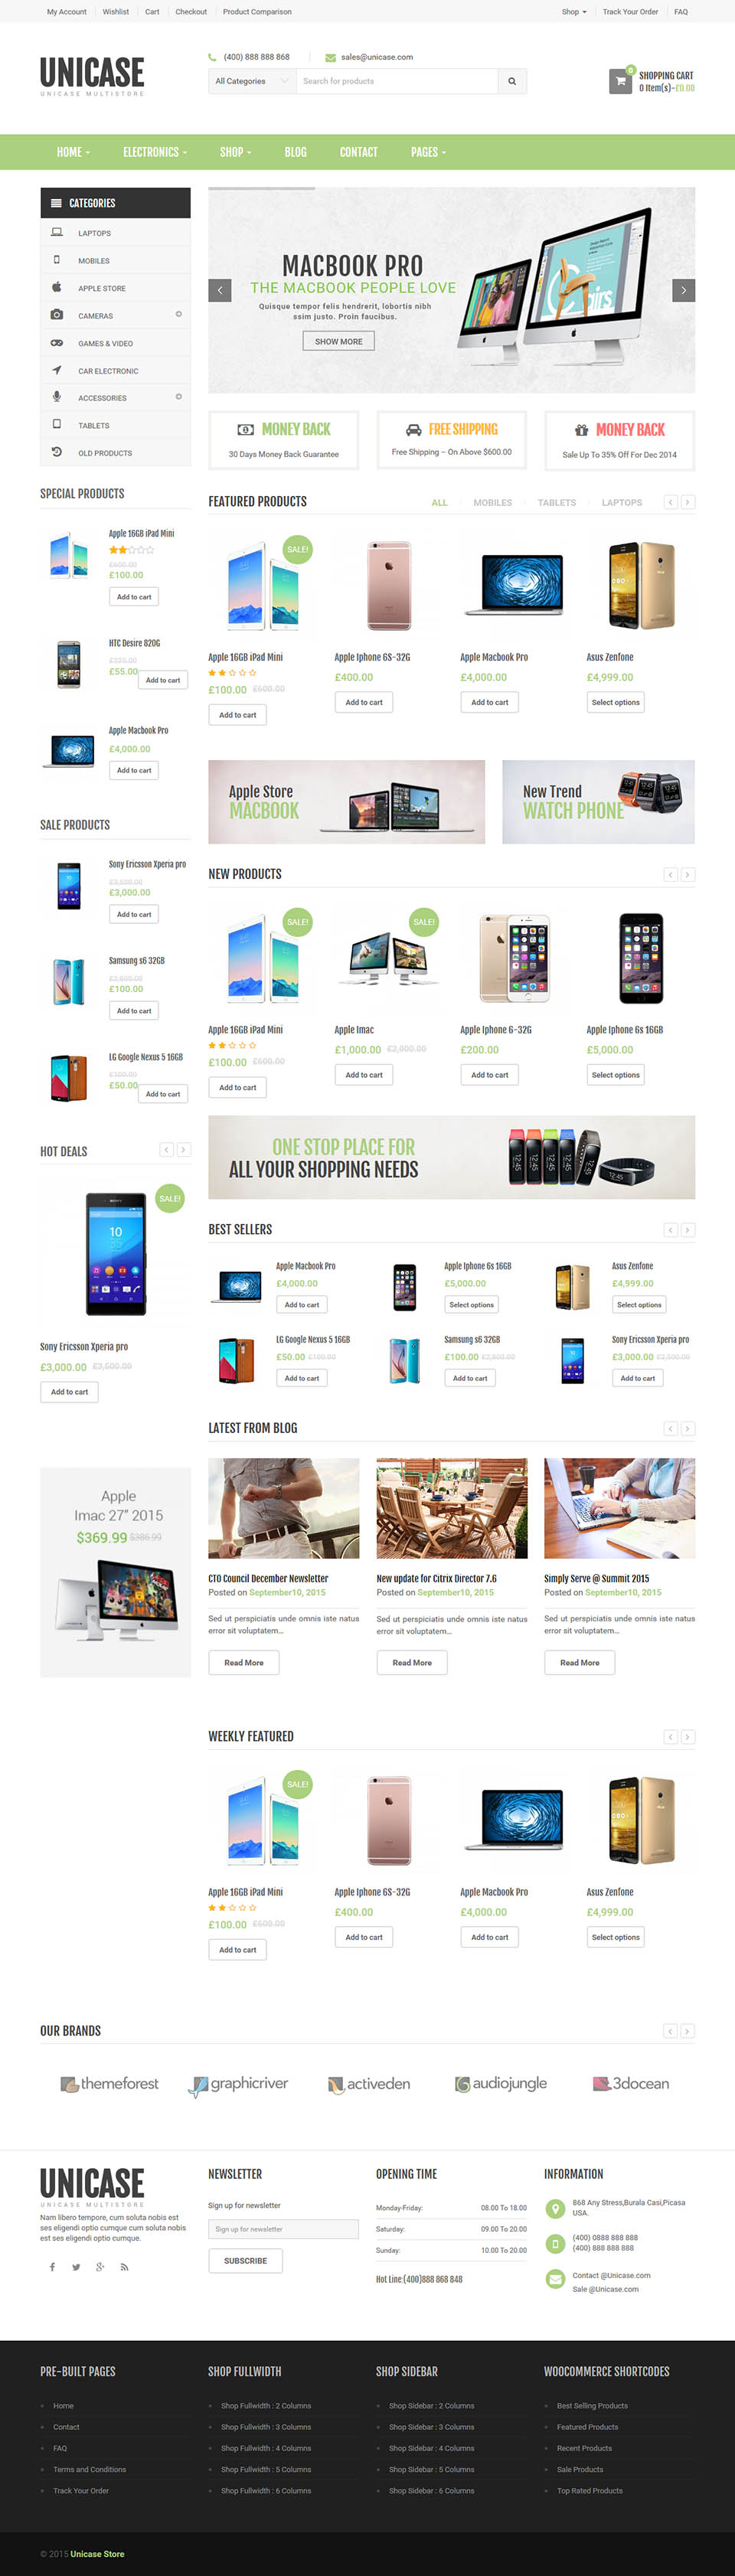Open the shopping cart icon
This screenshot has height=2576, width=735.
620,81
